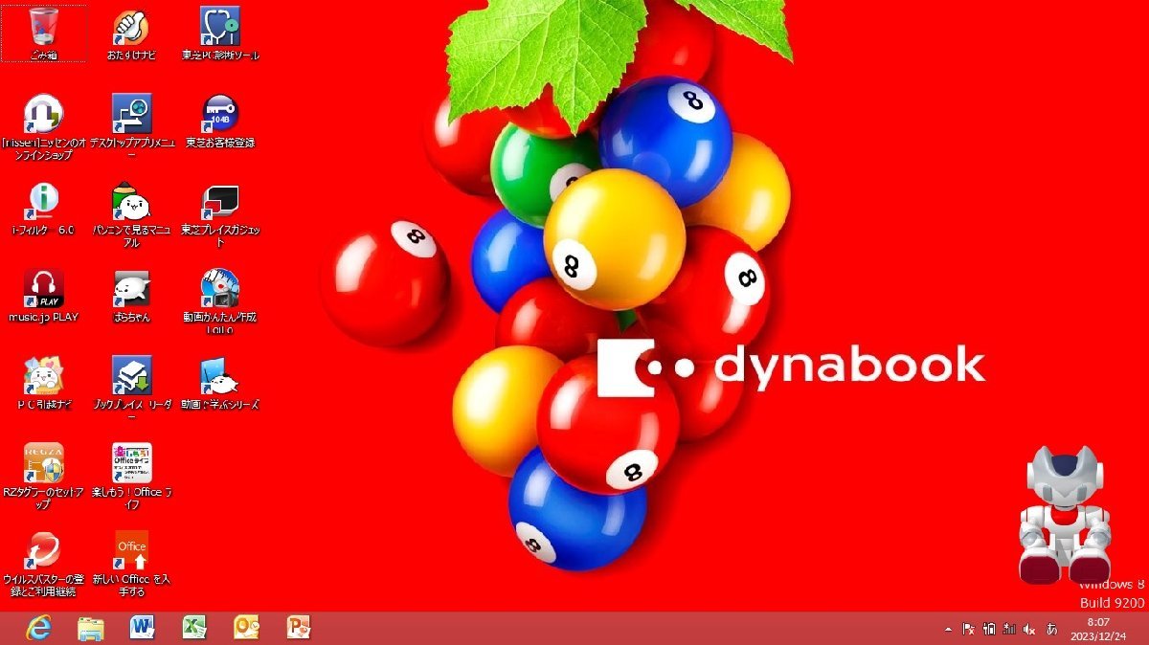Open music.jp PLAY headphone icon
This screenshot has width=1149, height=645.
pyautogui.click(x=44, y=295)
